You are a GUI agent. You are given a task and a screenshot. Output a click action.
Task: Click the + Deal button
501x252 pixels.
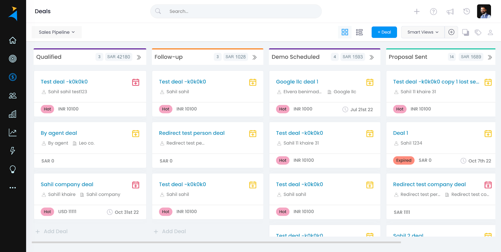[x=384, y=32]
